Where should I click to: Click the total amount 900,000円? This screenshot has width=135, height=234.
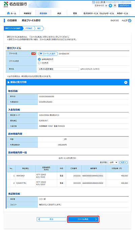(62, 145)
